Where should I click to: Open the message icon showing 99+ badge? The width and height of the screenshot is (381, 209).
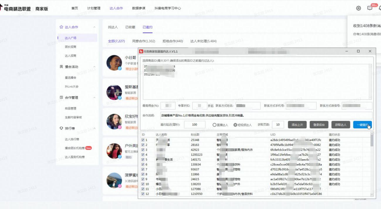[x=370, y=8]
